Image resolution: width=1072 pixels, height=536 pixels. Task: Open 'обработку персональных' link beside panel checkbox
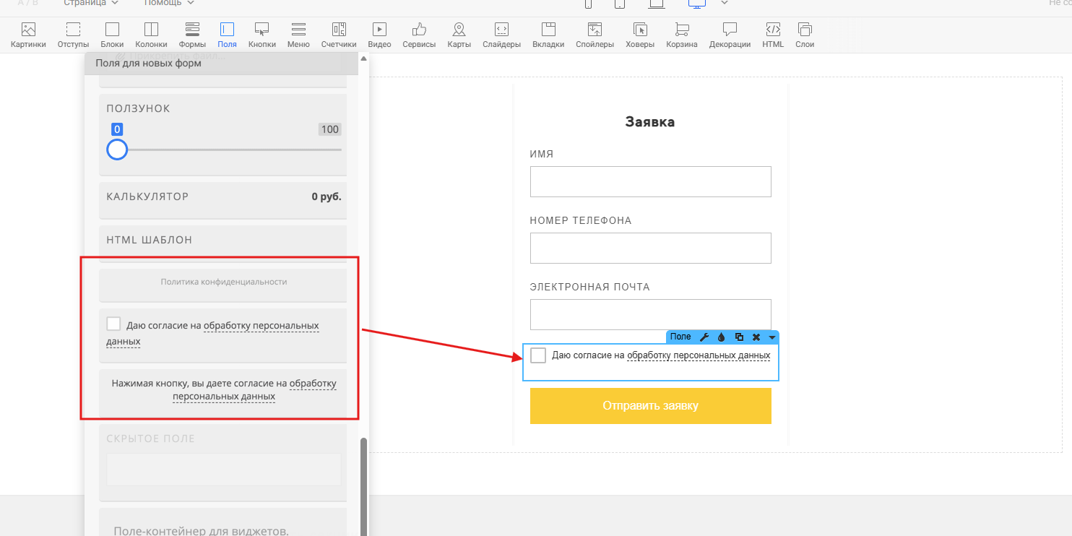point(261,326)
